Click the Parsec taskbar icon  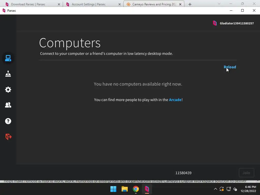click(147, 189)
